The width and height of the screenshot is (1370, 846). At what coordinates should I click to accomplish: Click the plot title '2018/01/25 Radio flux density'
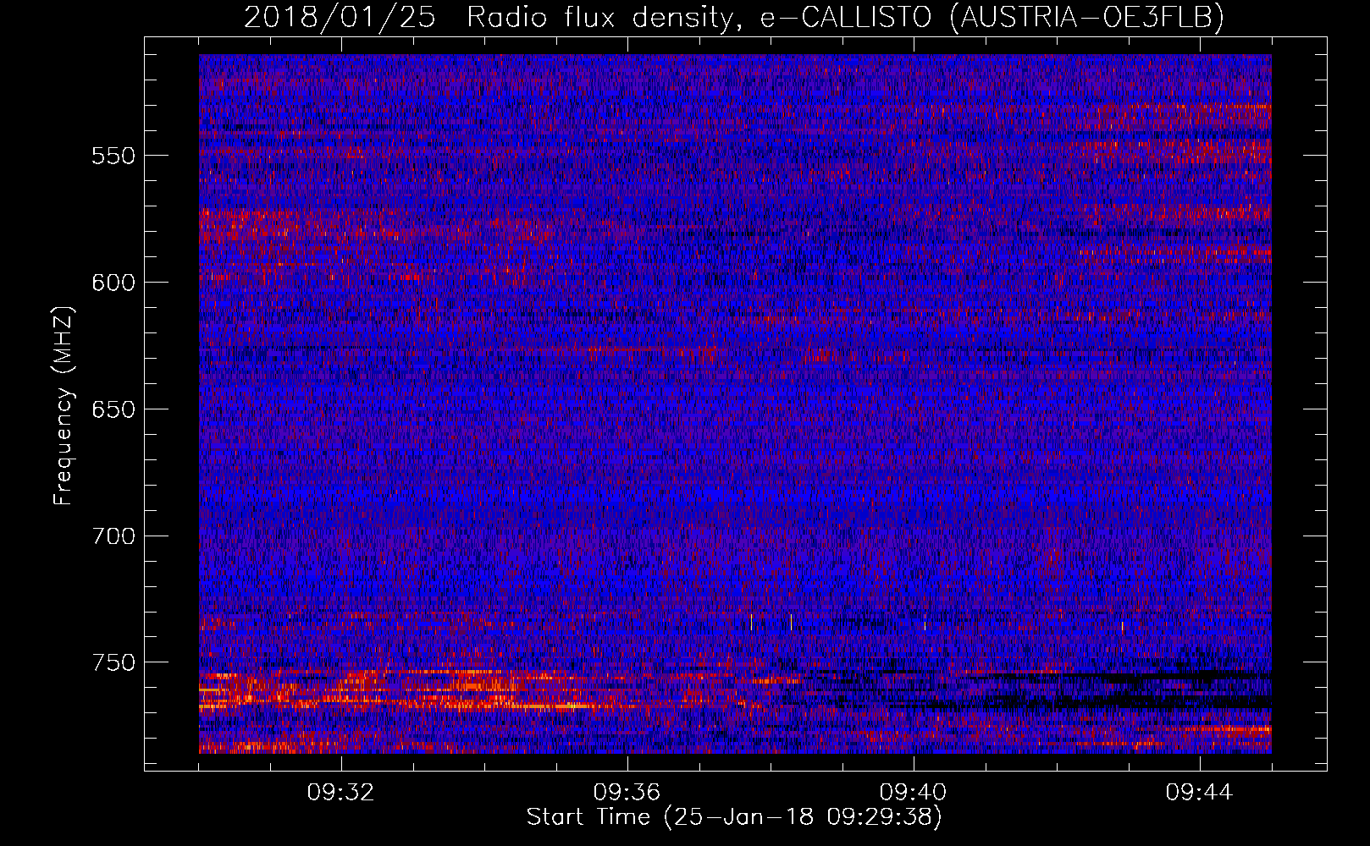733,17
